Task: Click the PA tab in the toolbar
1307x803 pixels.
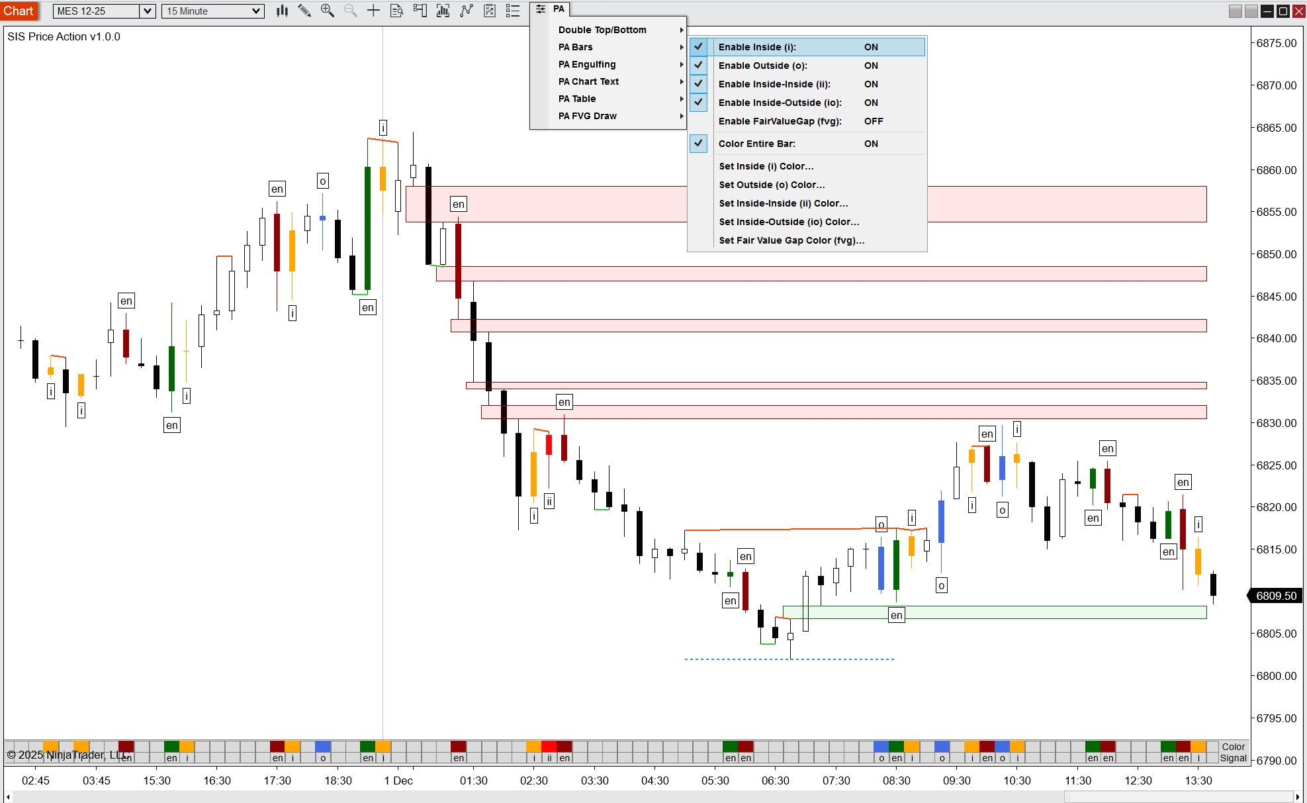Action: click(559, 9)
